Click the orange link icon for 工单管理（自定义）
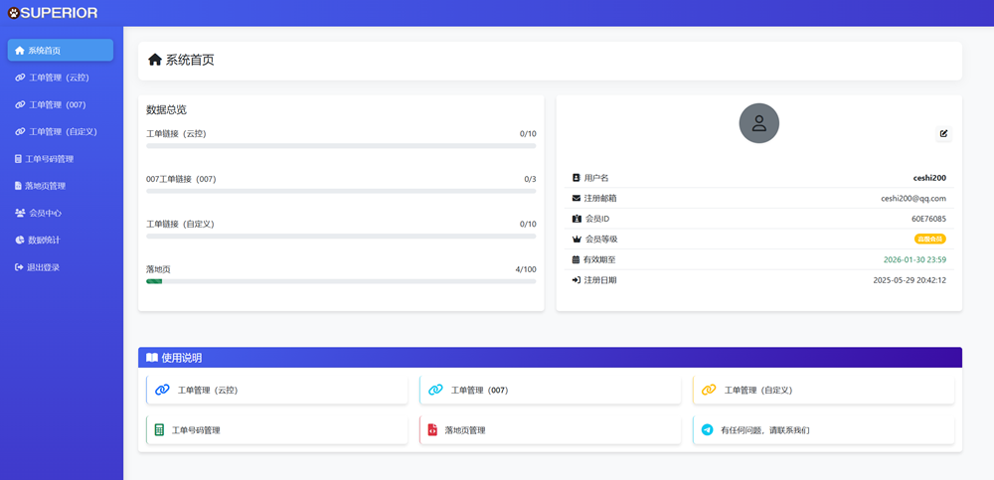 pyautogui.click(x=708, y=391)
